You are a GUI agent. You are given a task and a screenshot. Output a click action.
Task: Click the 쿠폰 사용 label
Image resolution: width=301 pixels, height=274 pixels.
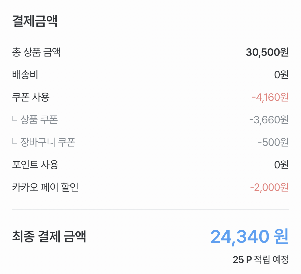tap(31, 97)
